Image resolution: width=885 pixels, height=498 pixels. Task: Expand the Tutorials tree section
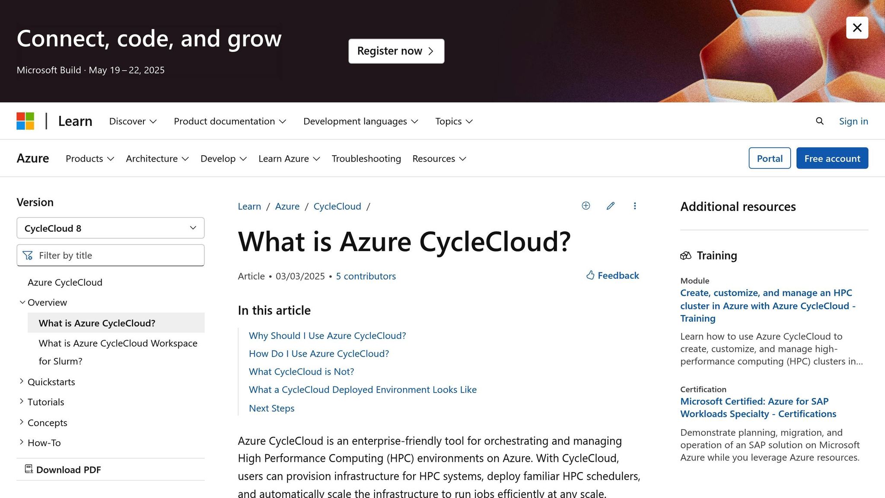[x=41, y=402]
